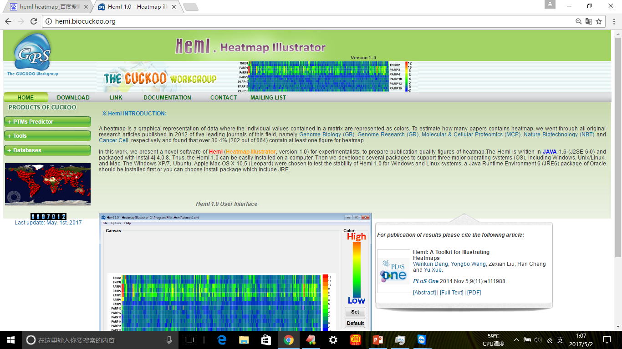Select the HOME navigation tab
The height and width of the screenshot is (349, 622).
[x=25, y=97]
